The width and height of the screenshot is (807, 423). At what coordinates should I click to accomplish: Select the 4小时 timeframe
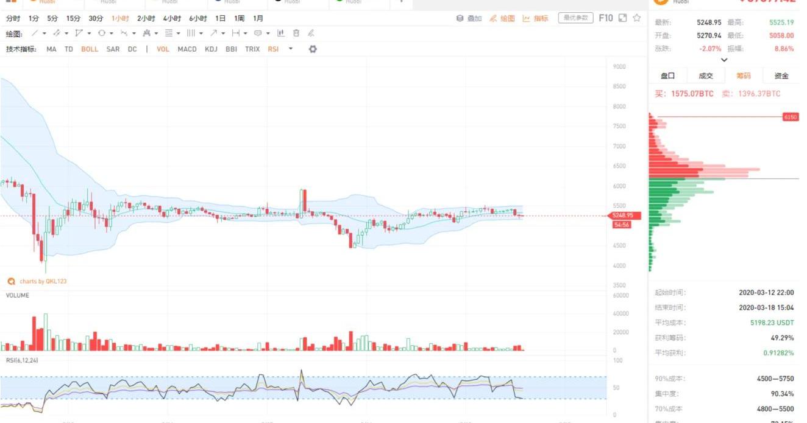(172, 19)
